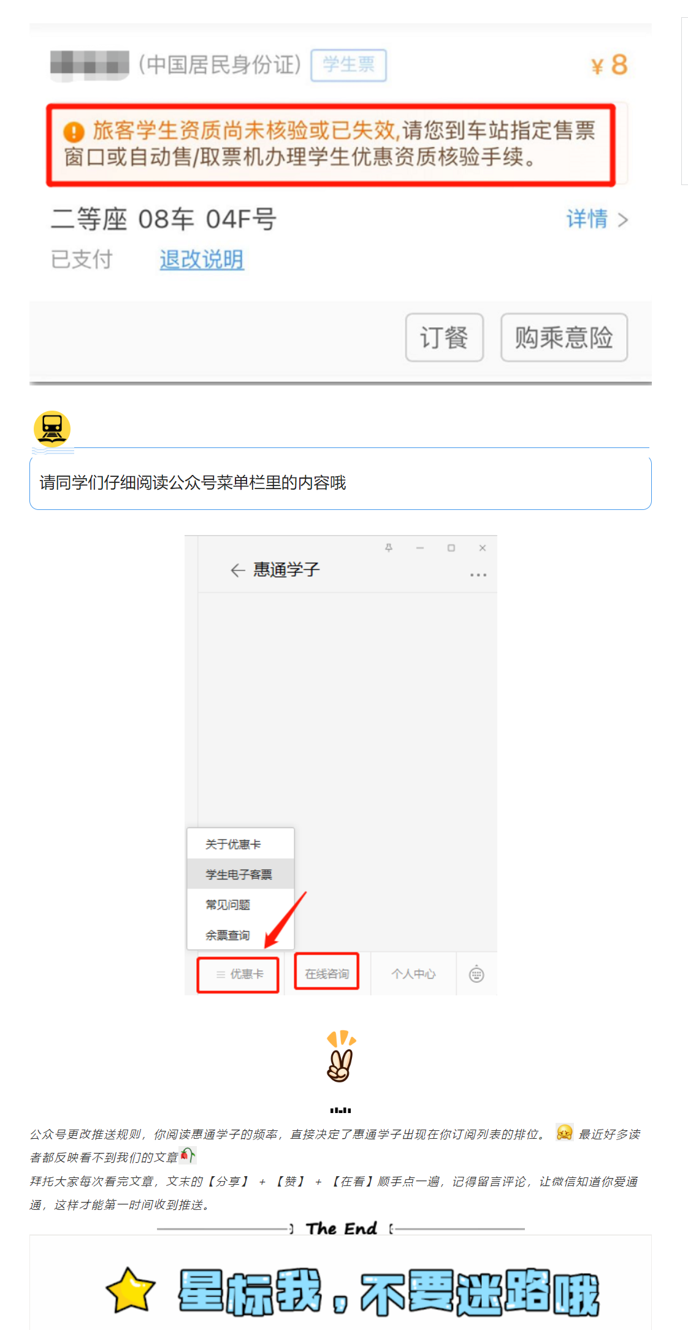Click the pin window icon
Screen dimensions: 688x1330
point(389,548)
